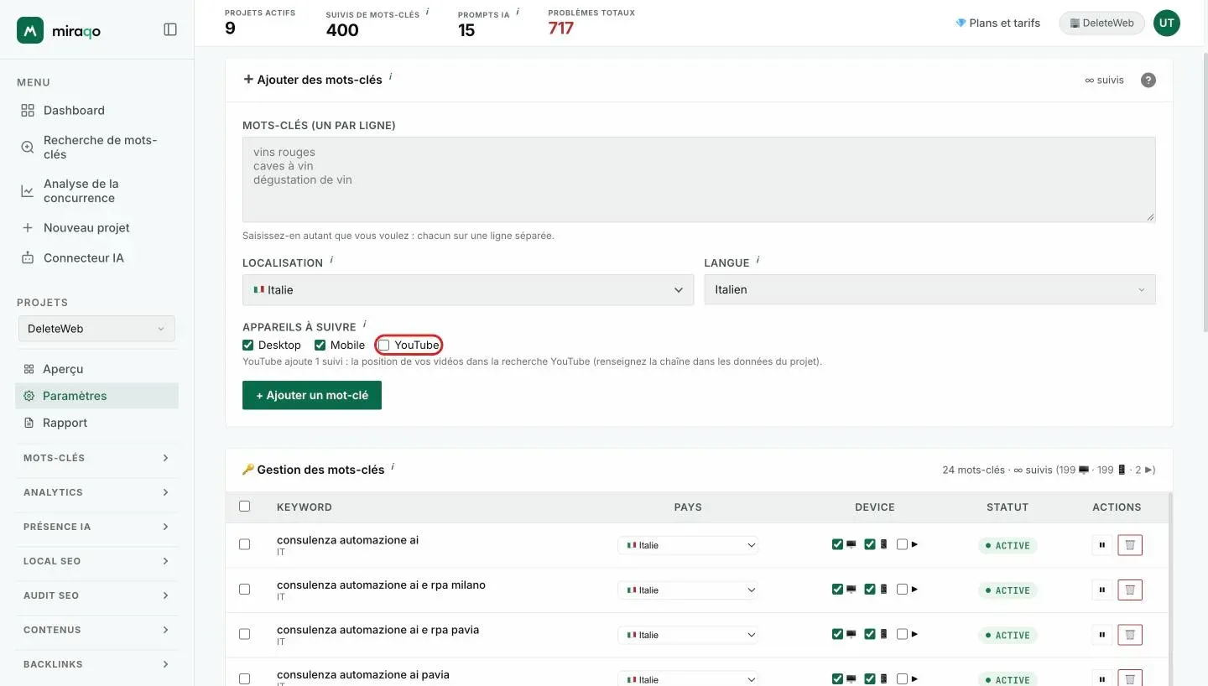The height and width of the screenshot is (686, 1208).
Task: Tick the select-all checkbox in Keyword header
Action: pyautogui.click(x=245, y=506)
